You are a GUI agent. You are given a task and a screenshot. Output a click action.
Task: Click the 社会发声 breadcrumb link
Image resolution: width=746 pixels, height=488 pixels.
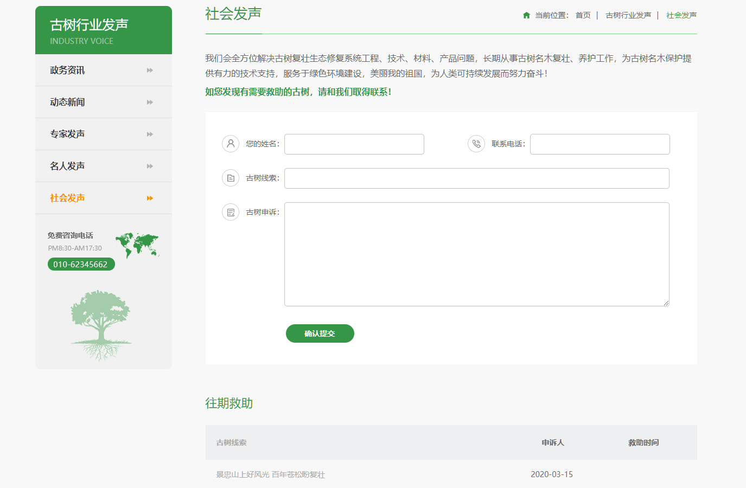click(681, 15)
